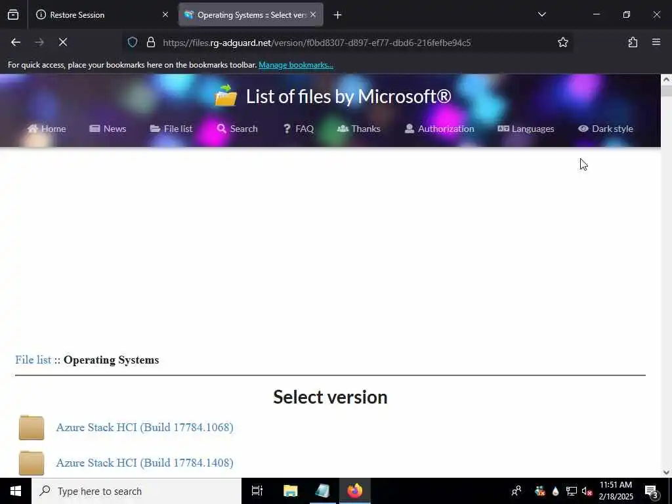This screenshot has height=504, width=672.
Task: Click the green-arrow folder site logo
Action: [x=226, y=96]
